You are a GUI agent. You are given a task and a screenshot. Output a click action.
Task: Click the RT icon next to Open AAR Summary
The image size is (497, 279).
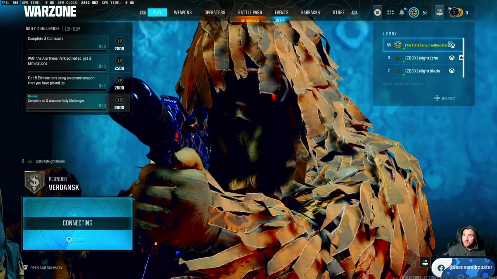[x=25, y=268]
